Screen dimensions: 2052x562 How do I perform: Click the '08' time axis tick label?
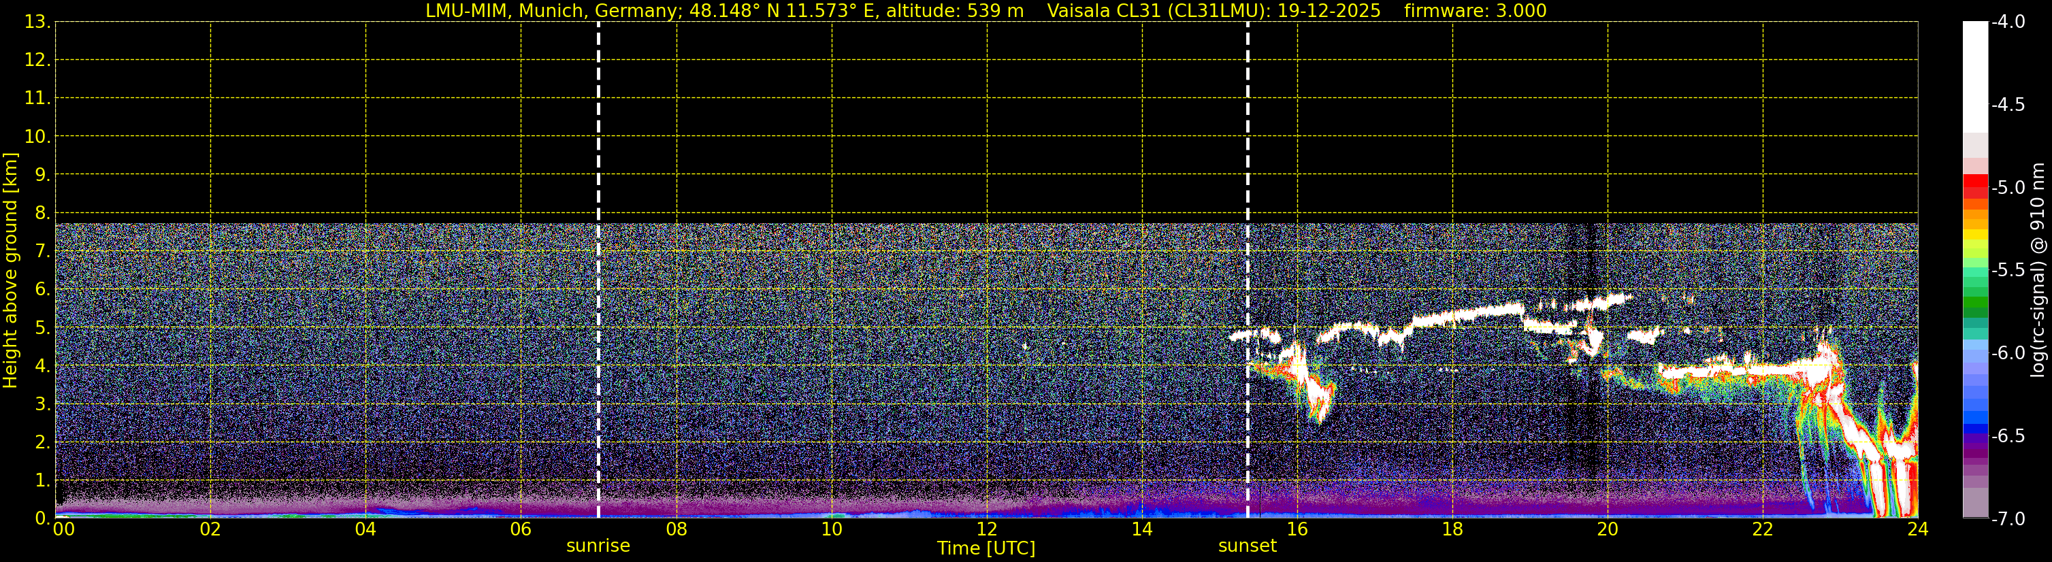point(677,529)
